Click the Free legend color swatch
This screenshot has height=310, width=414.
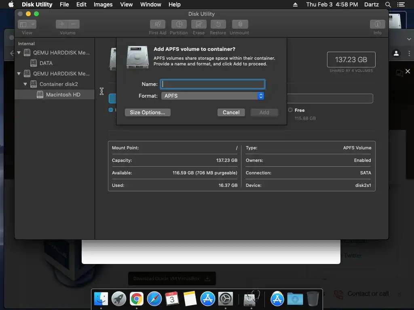290,110
